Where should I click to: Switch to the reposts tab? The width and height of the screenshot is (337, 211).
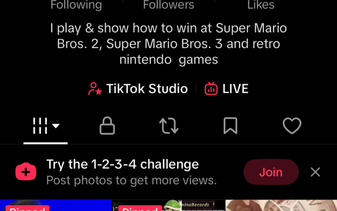click(169, 125)
